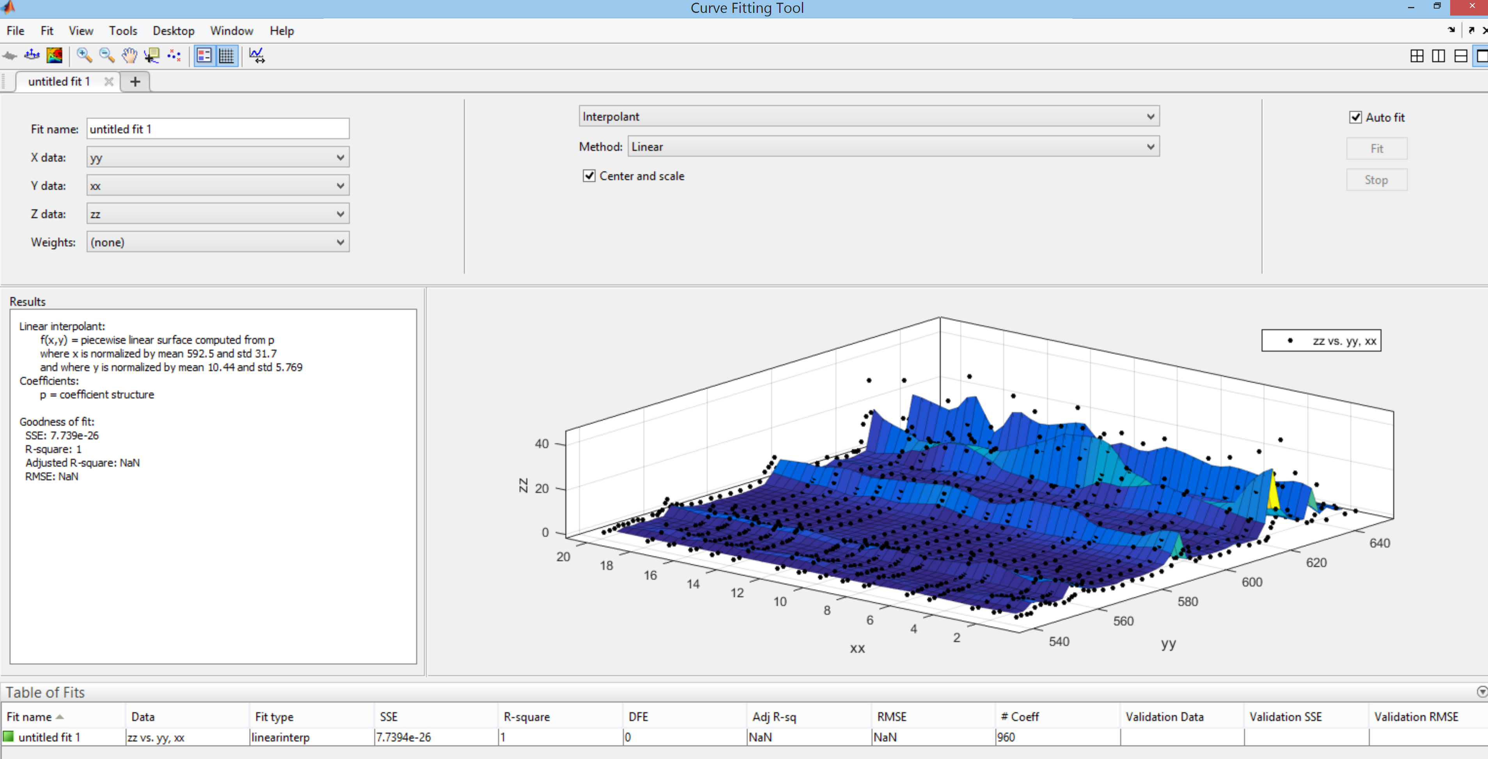This screenshot has width=1488, height=759.
Task: Click the Stop button
Action: [1376, 179]
